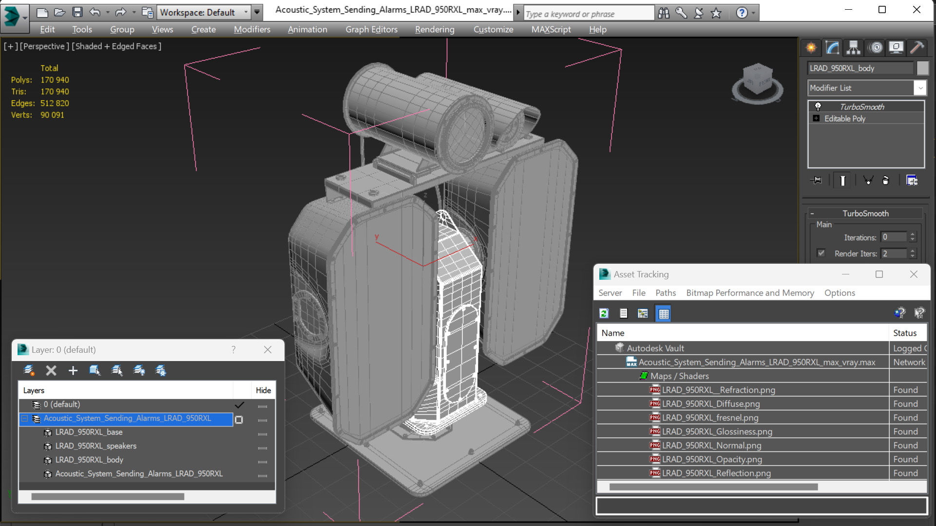Image resolution: width=936 pixels, height=526 pixels.
Task: Switch Asset Tracking to table view
Action: [x=663, y=313]
